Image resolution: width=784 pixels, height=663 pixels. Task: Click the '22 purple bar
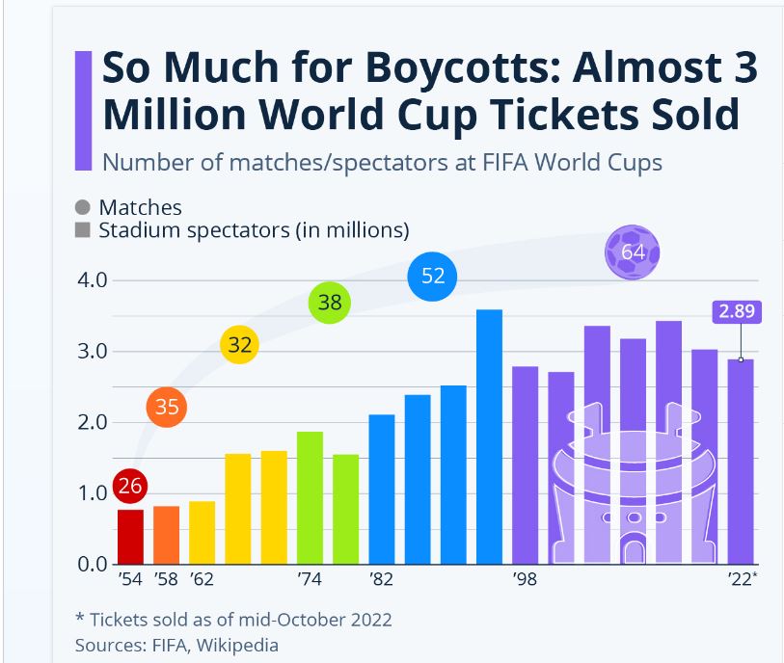pos(741,463)
